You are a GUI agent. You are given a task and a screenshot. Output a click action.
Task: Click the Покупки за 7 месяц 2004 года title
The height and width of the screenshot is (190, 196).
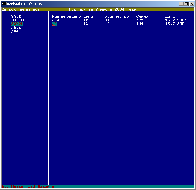(x=103, y=9)
